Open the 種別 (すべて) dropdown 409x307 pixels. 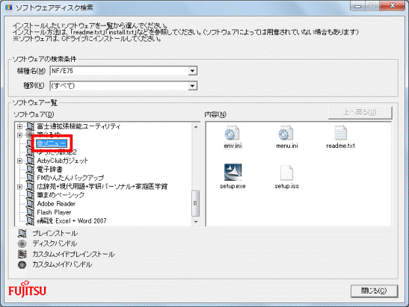(192, 86)
